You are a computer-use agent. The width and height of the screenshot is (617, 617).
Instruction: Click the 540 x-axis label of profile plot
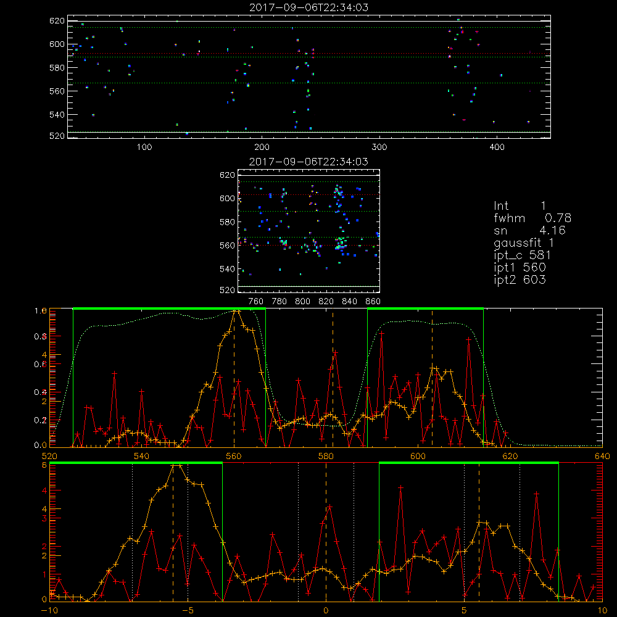click(142, 457)
